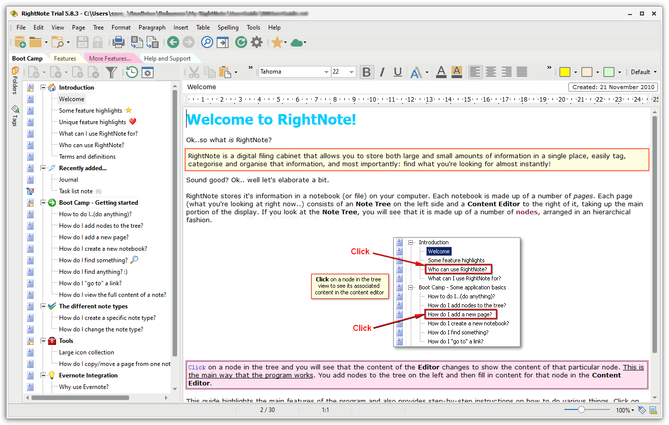
Task: Select 'How do I add a new page?' in the note tree
Action: pyautogui.click(x=94, y=237)
